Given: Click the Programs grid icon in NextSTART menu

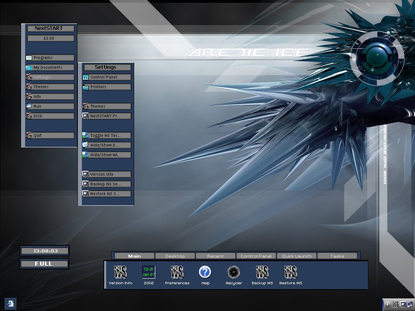Looking at the screenshot, I should click(29, 58).
